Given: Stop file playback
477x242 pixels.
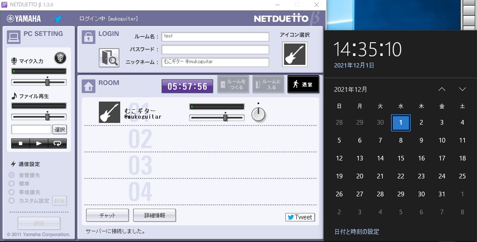Looking at the screenshot, I should pos(21,143).
